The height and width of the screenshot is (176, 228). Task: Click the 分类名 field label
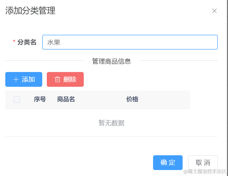point(27,42)
